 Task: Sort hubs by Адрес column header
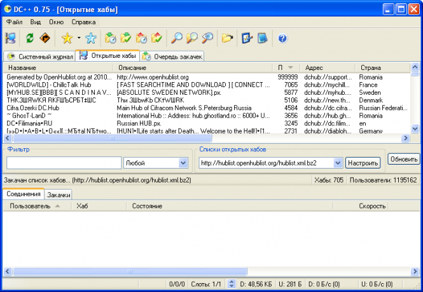[x=328, y=67]
